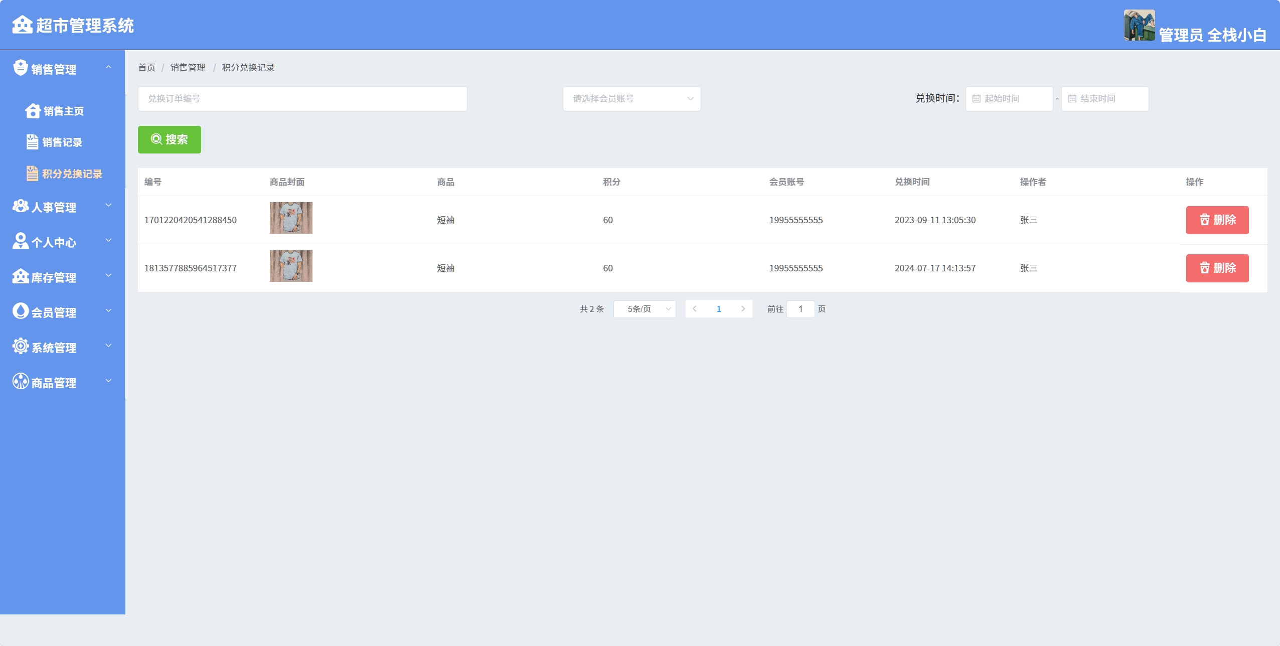Screen dimensions: 1280x646
Task: Open the 销售主页 menu item
Action: click(x=62, y=111)
